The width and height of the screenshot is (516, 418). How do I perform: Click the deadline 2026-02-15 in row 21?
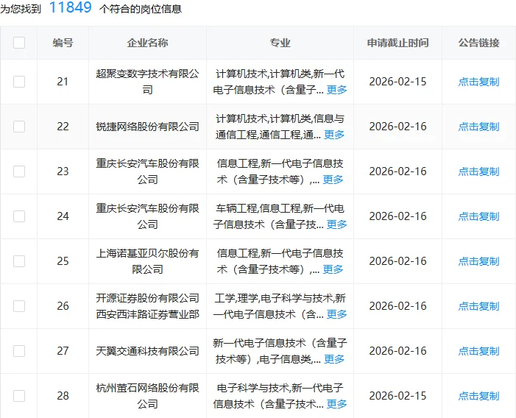click(x=398, y=82)
